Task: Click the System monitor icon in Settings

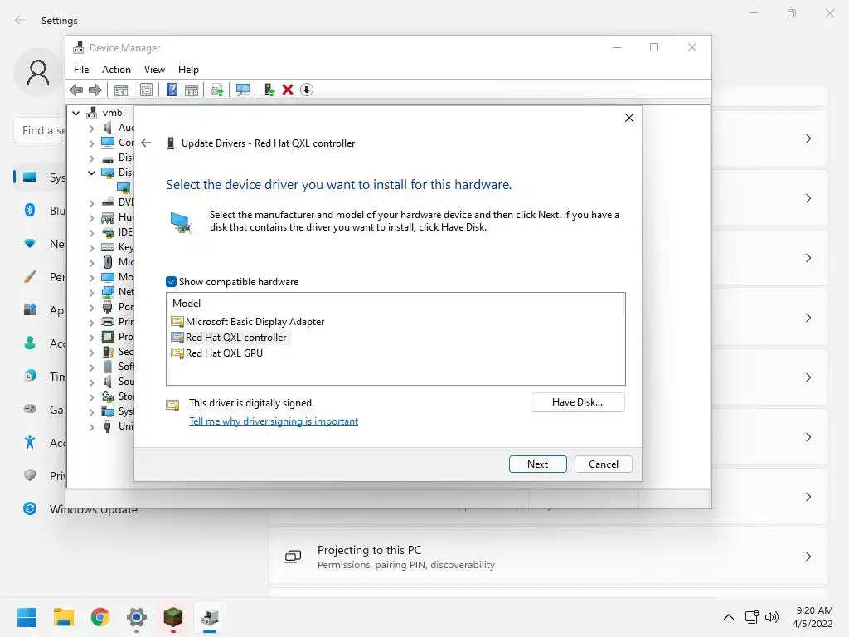Action: tap(30, 177)
